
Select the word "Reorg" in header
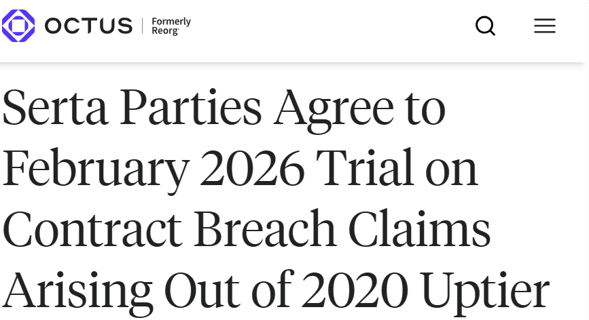click(165, 31)
